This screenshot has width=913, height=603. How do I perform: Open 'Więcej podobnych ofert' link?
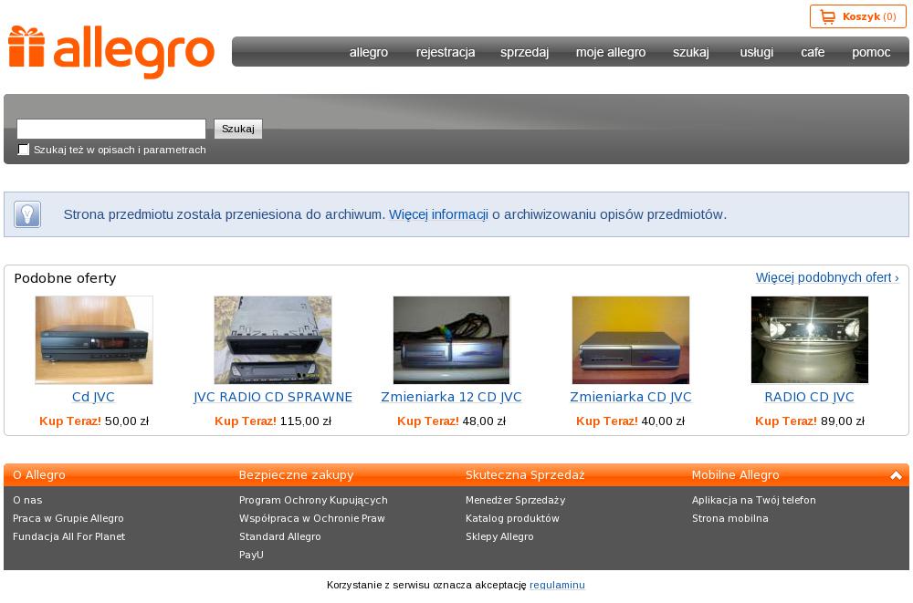pos(827,277)
